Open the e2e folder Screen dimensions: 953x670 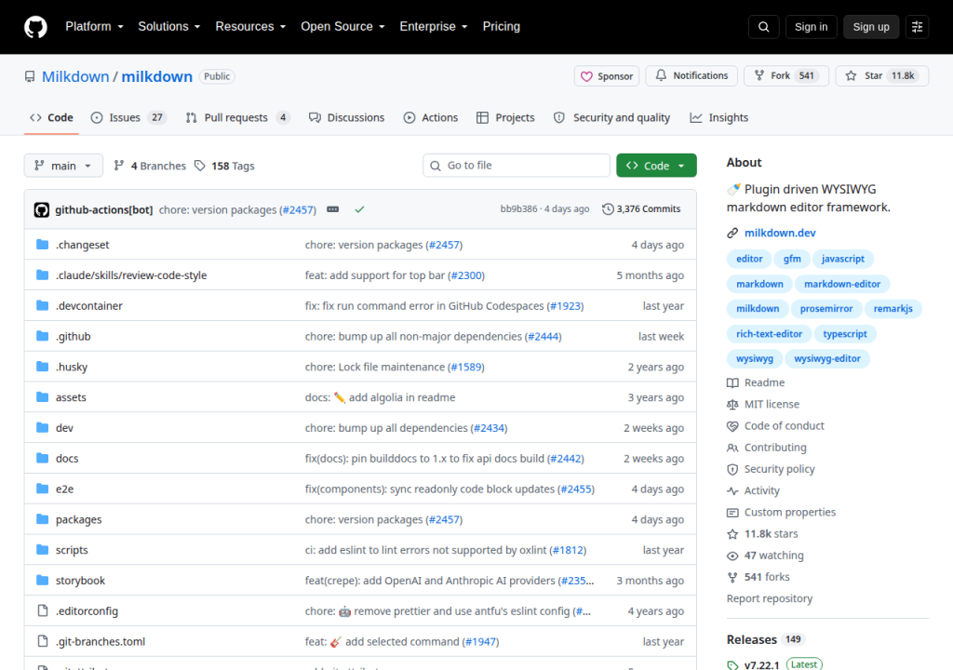(64, 489)
